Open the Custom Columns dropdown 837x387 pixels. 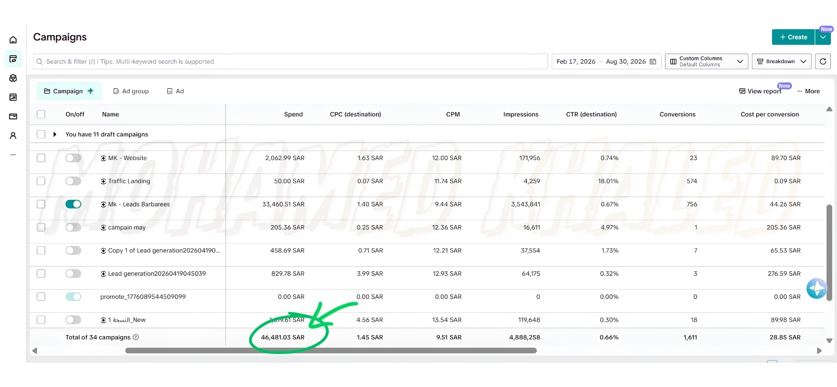click(x=706, y=62)
